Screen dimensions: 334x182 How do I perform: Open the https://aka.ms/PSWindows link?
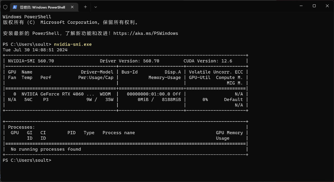pyautogui.click(x=146, y=33)
